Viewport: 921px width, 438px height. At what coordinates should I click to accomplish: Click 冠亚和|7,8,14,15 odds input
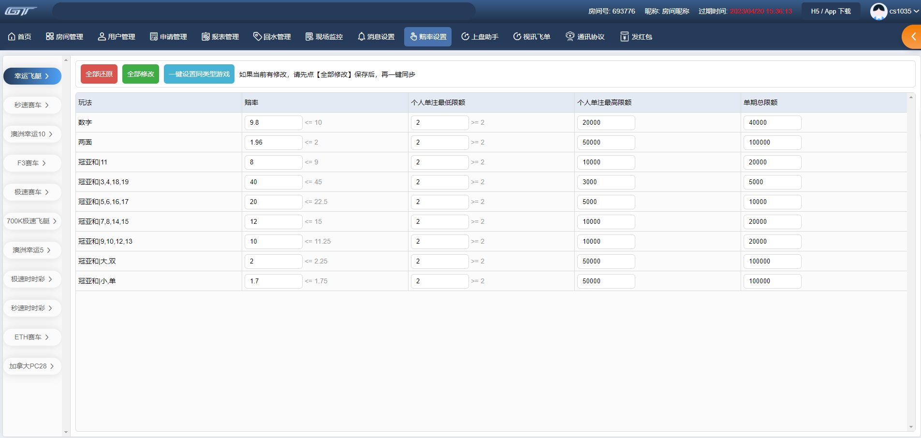[x=274, y=221]
